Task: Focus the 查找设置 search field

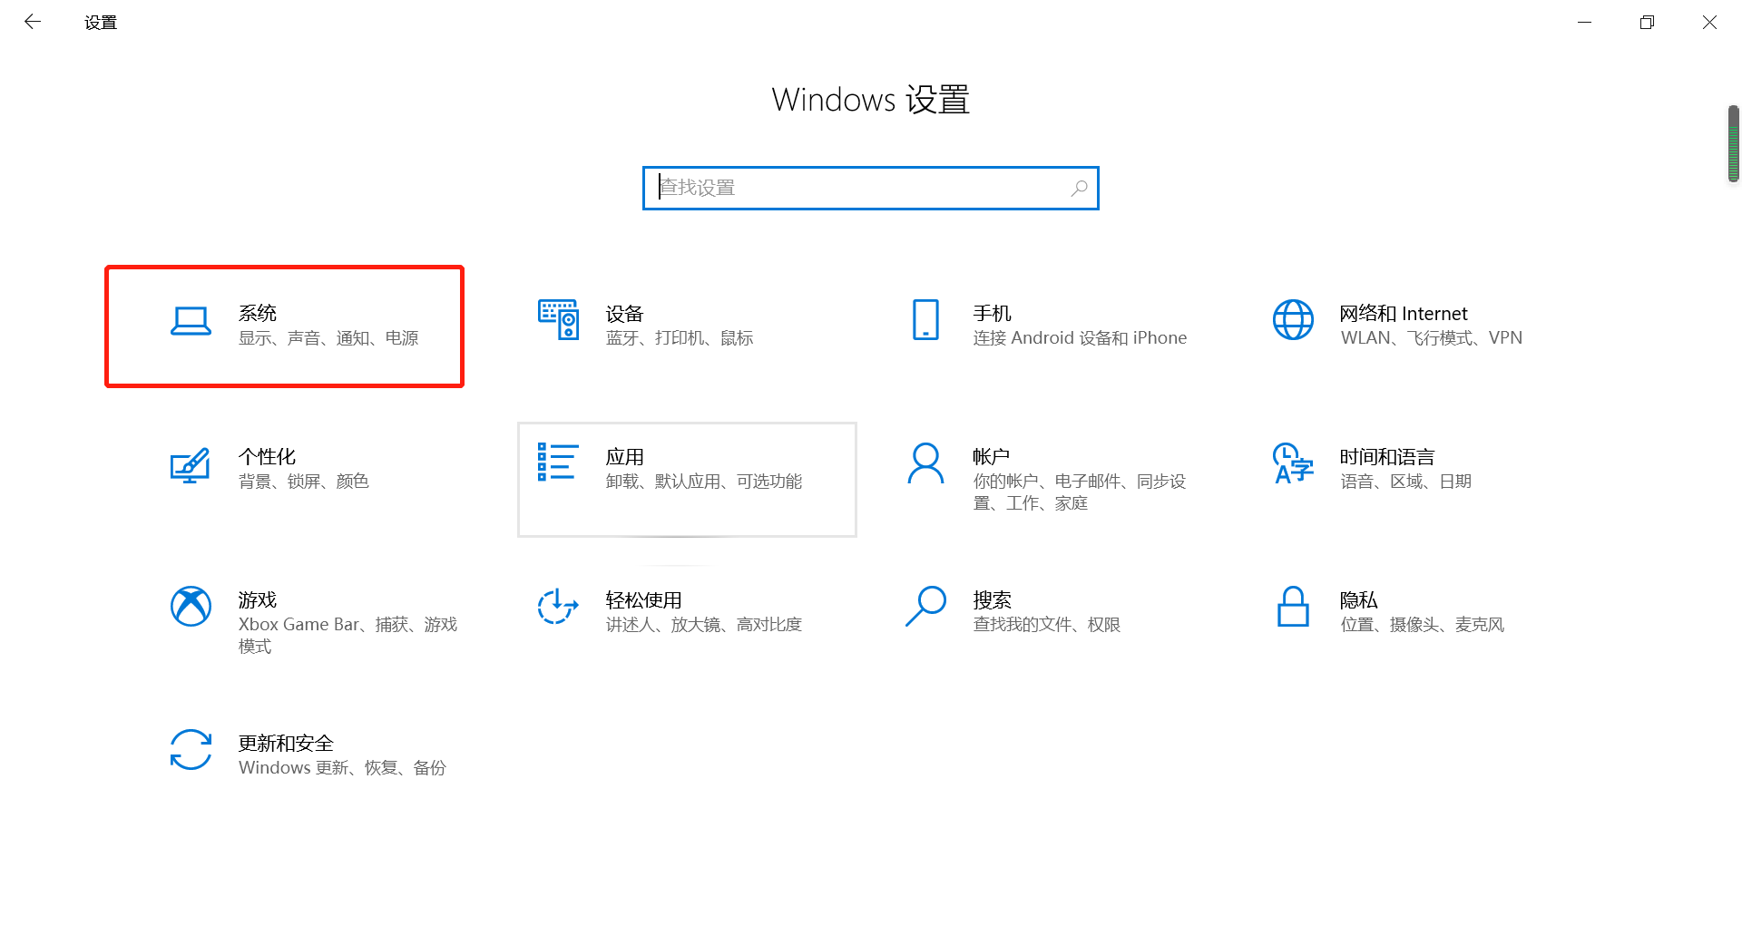Action: [870, 188]
